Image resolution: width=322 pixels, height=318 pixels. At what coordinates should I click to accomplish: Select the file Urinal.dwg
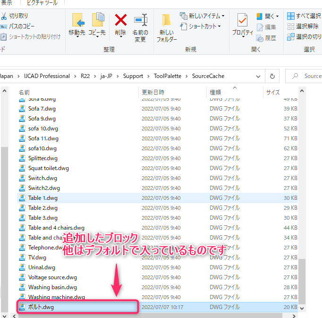coord(42,267)
